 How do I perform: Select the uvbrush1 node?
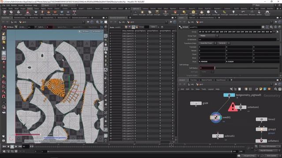pyautogui.click(x=218, y=136)
